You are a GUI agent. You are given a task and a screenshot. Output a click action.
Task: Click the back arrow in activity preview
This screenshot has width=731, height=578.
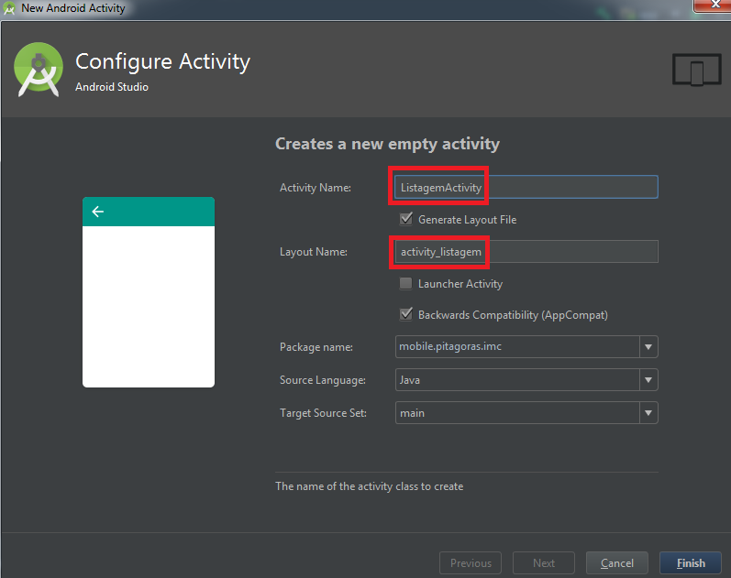pyautogui.click(x=98, y=212)
